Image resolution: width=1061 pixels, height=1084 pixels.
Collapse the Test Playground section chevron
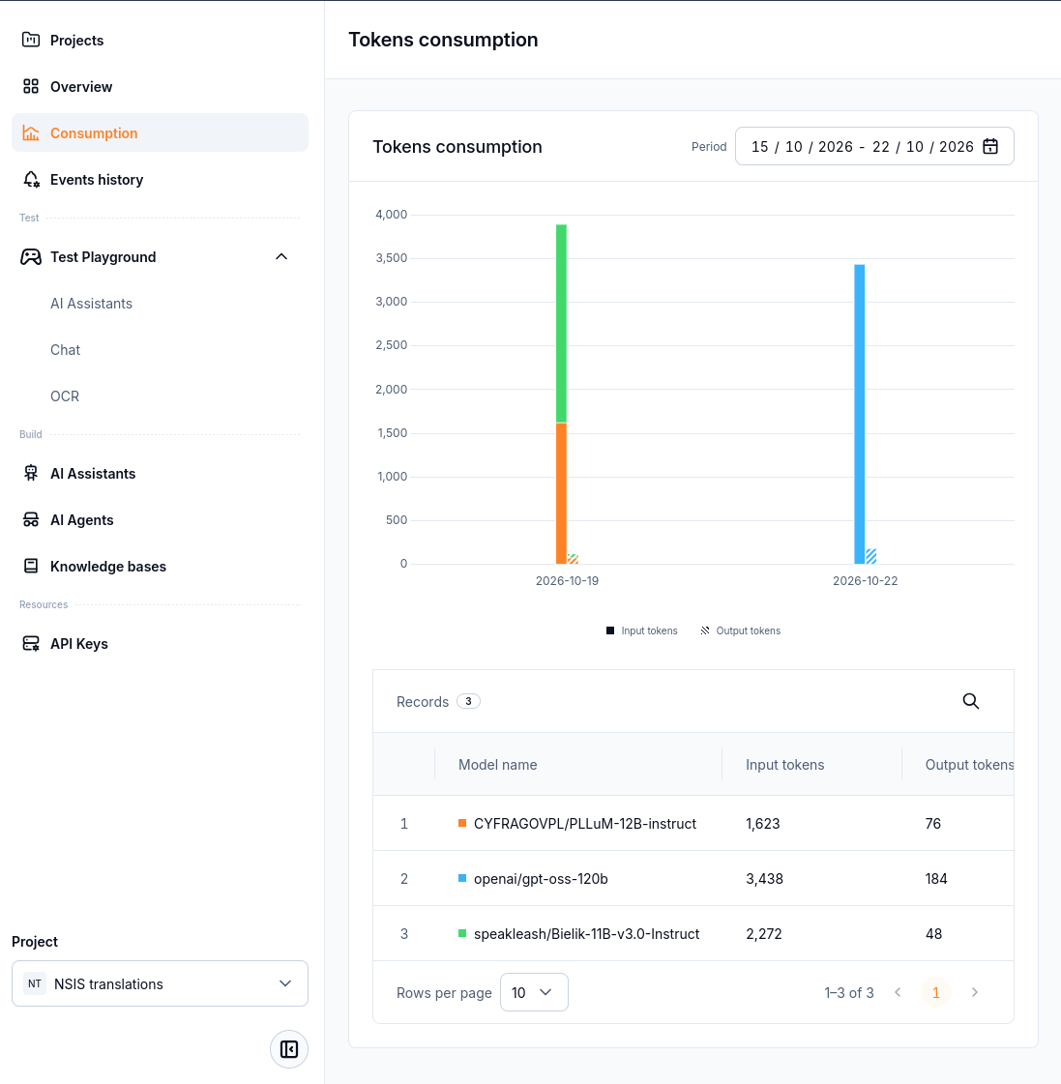pos(281,257)
